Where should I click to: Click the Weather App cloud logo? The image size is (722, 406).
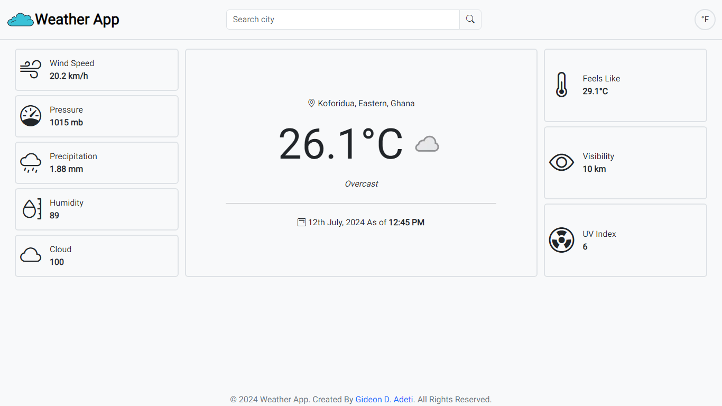click(20, 19)
